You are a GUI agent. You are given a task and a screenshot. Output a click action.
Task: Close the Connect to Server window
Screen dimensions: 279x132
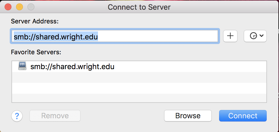pos(8,7)
